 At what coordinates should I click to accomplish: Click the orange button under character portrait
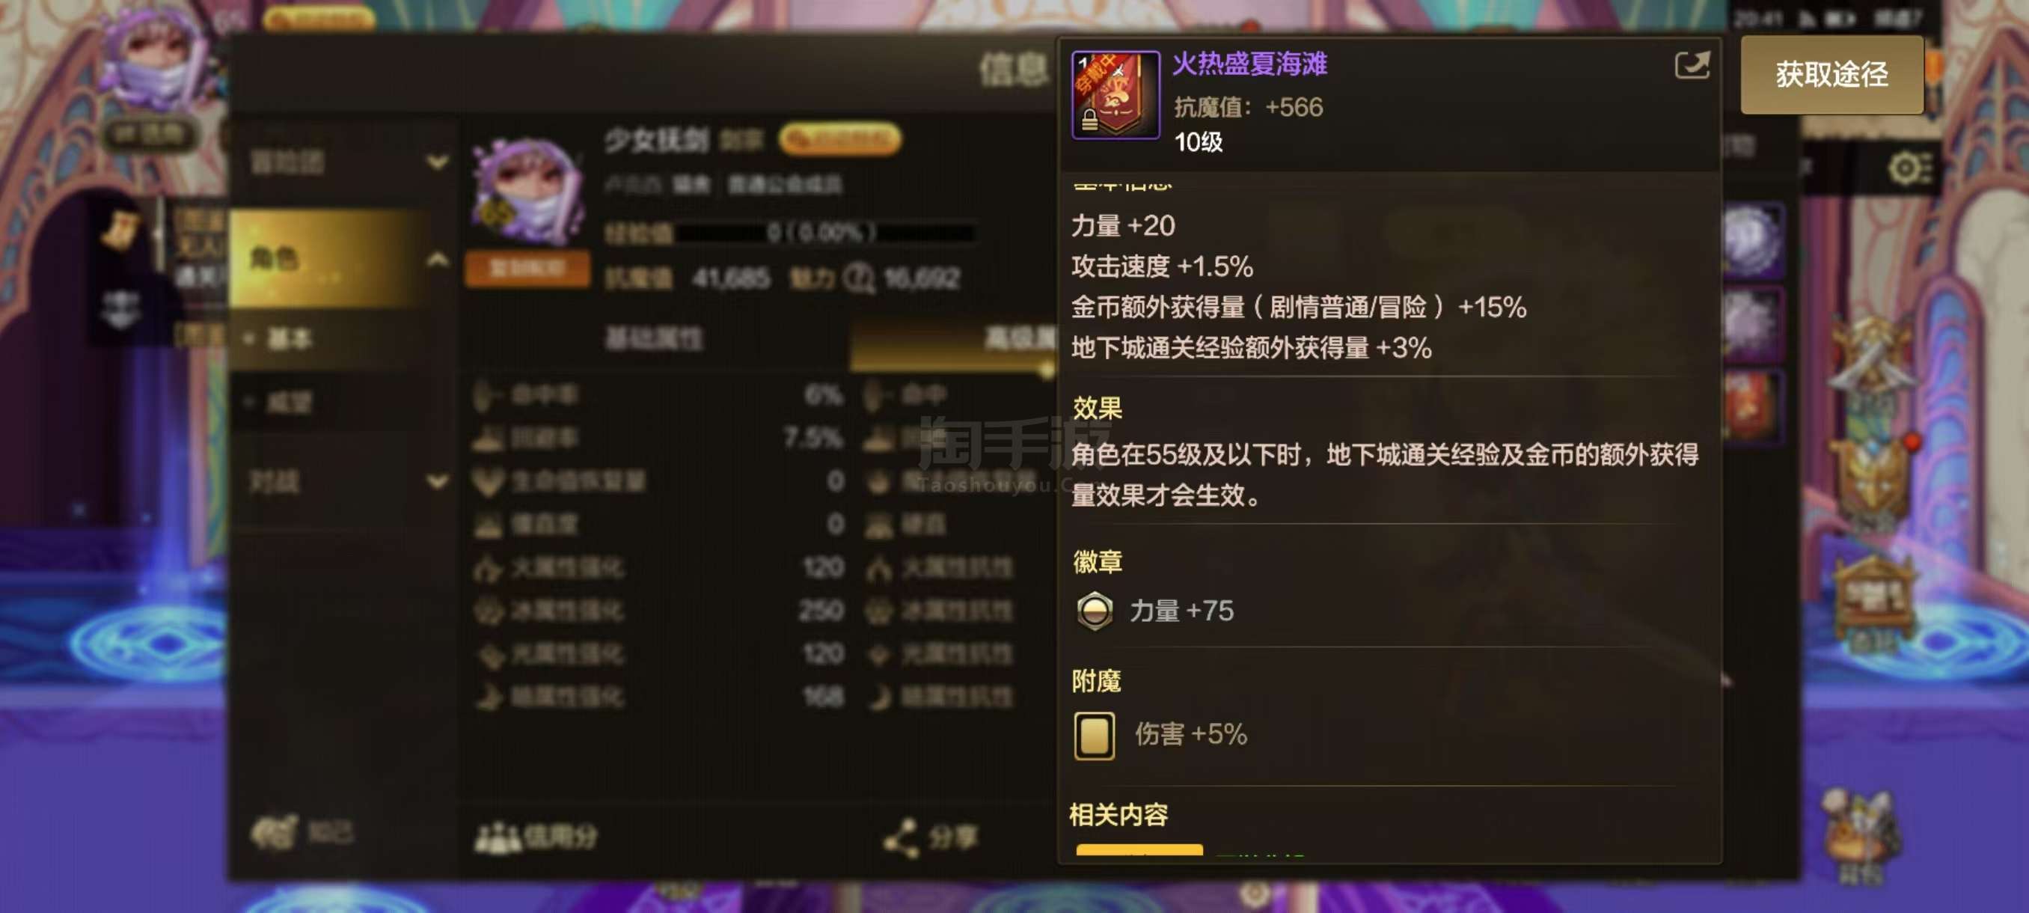point(527,269)
